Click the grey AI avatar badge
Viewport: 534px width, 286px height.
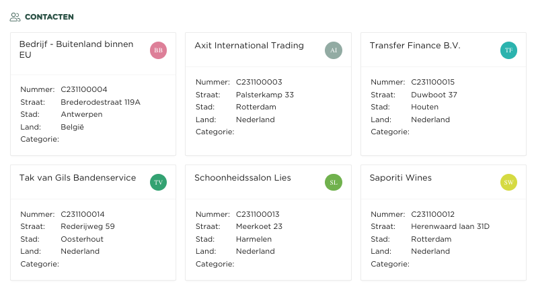pos(334,50)
